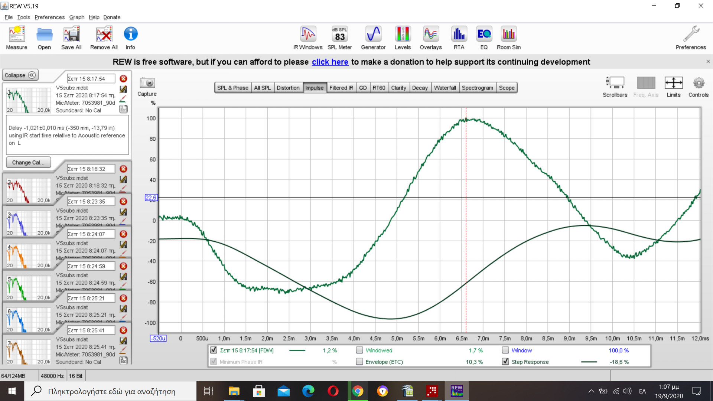Toggle the Envelope (ETC) checkbox

pyautogui.click(x=359, y=362)
